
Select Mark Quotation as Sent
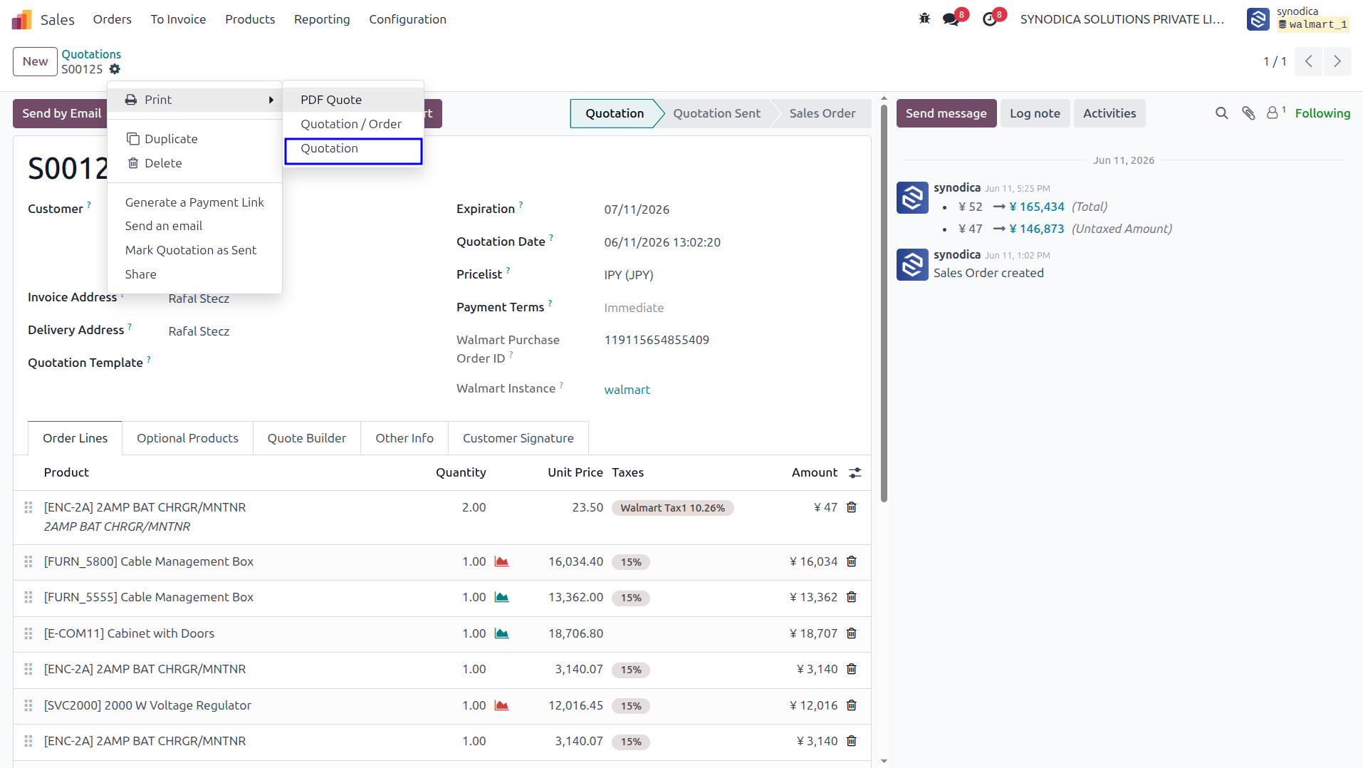[x=194, y=250]
